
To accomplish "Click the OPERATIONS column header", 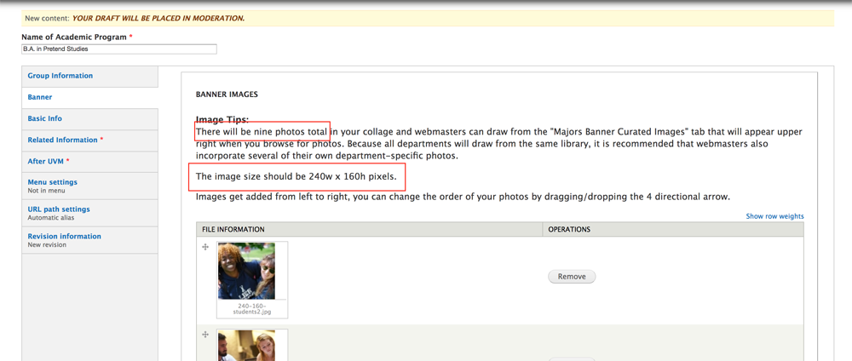I will 569,230.
